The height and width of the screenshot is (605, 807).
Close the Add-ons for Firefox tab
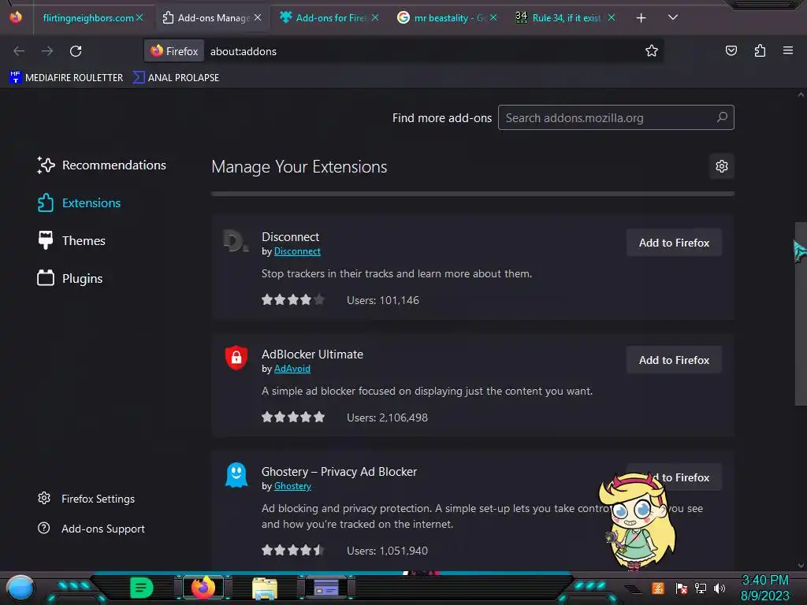[375, 17]
